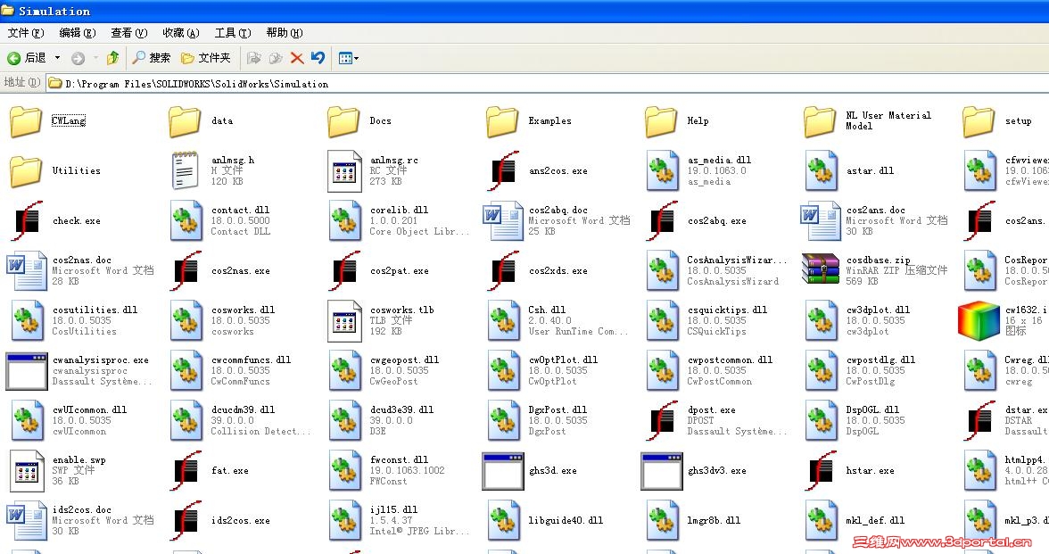Select the ghs3d.exe window icon
1049x554 pixels.
pyautogui.click(x=503, y=471)
